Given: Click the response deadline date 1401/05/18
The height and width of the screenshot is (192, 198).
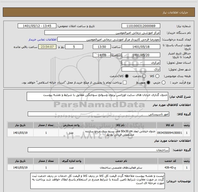Looking at the screenshot, I should tap(141, 47).
